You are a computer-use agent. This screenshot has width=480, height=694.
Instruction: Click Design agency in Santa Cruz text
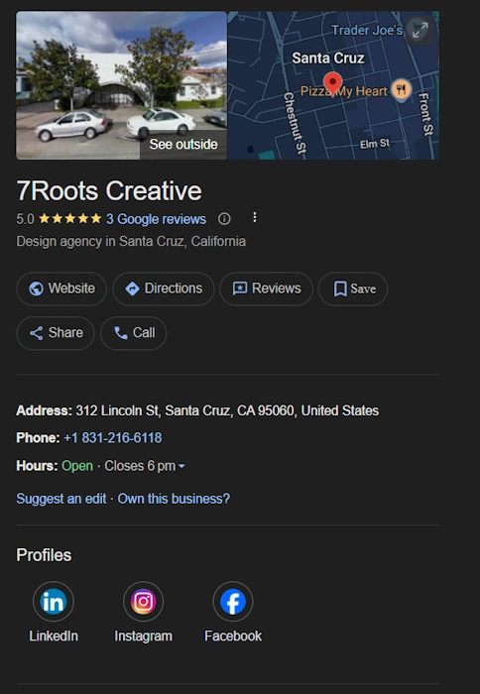(131, 242)
